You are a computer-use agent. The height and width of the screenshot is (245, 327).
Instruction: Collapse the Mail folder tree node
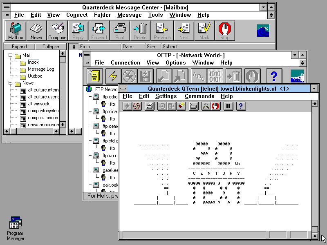pyautogui.click(x=10, y=55)
